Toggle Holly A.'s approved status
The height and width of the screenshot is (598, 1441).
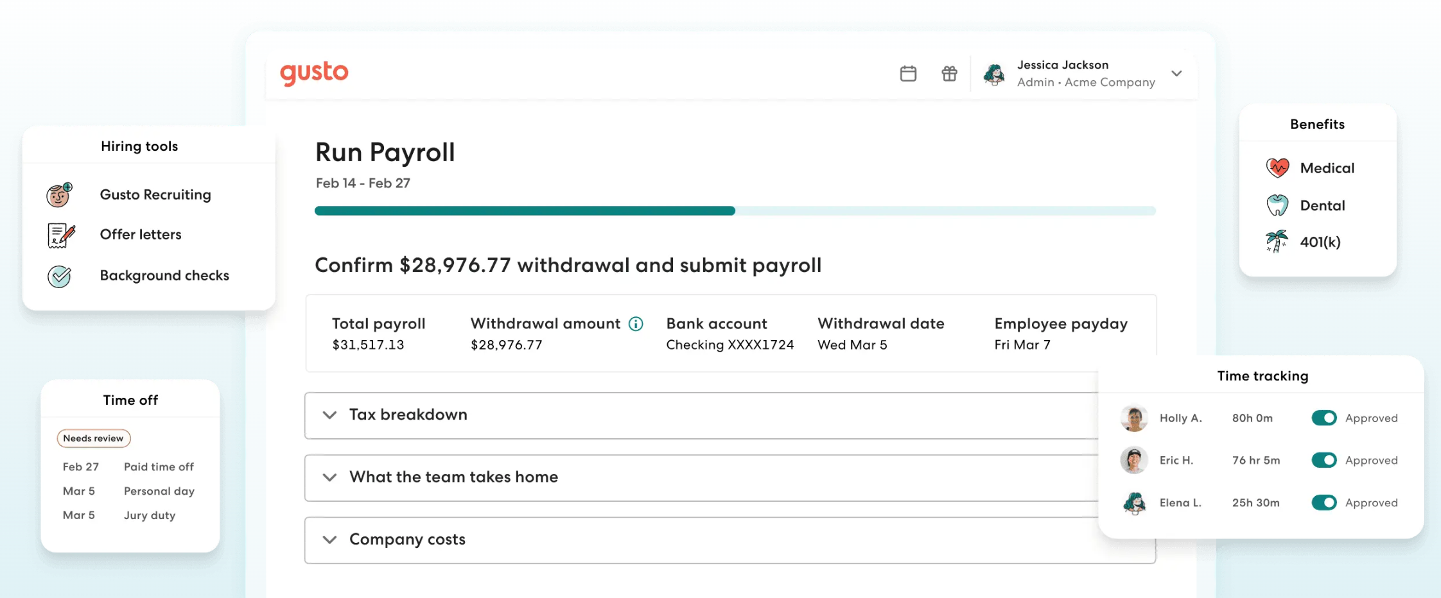point(1324,418)
